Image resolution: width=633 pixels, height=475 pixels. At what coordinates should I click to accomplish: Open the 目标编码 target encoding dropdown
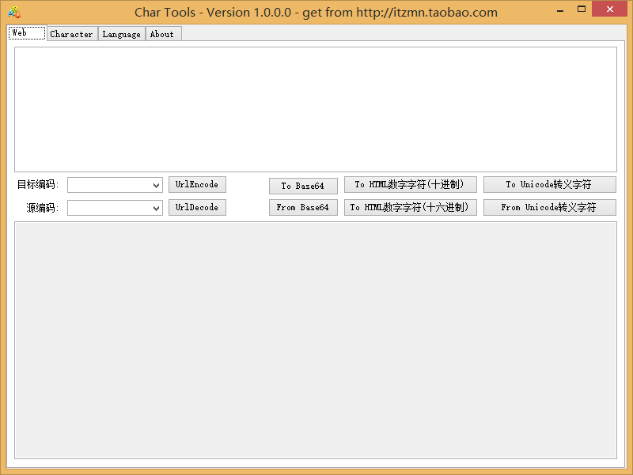[x=115, y=185]
